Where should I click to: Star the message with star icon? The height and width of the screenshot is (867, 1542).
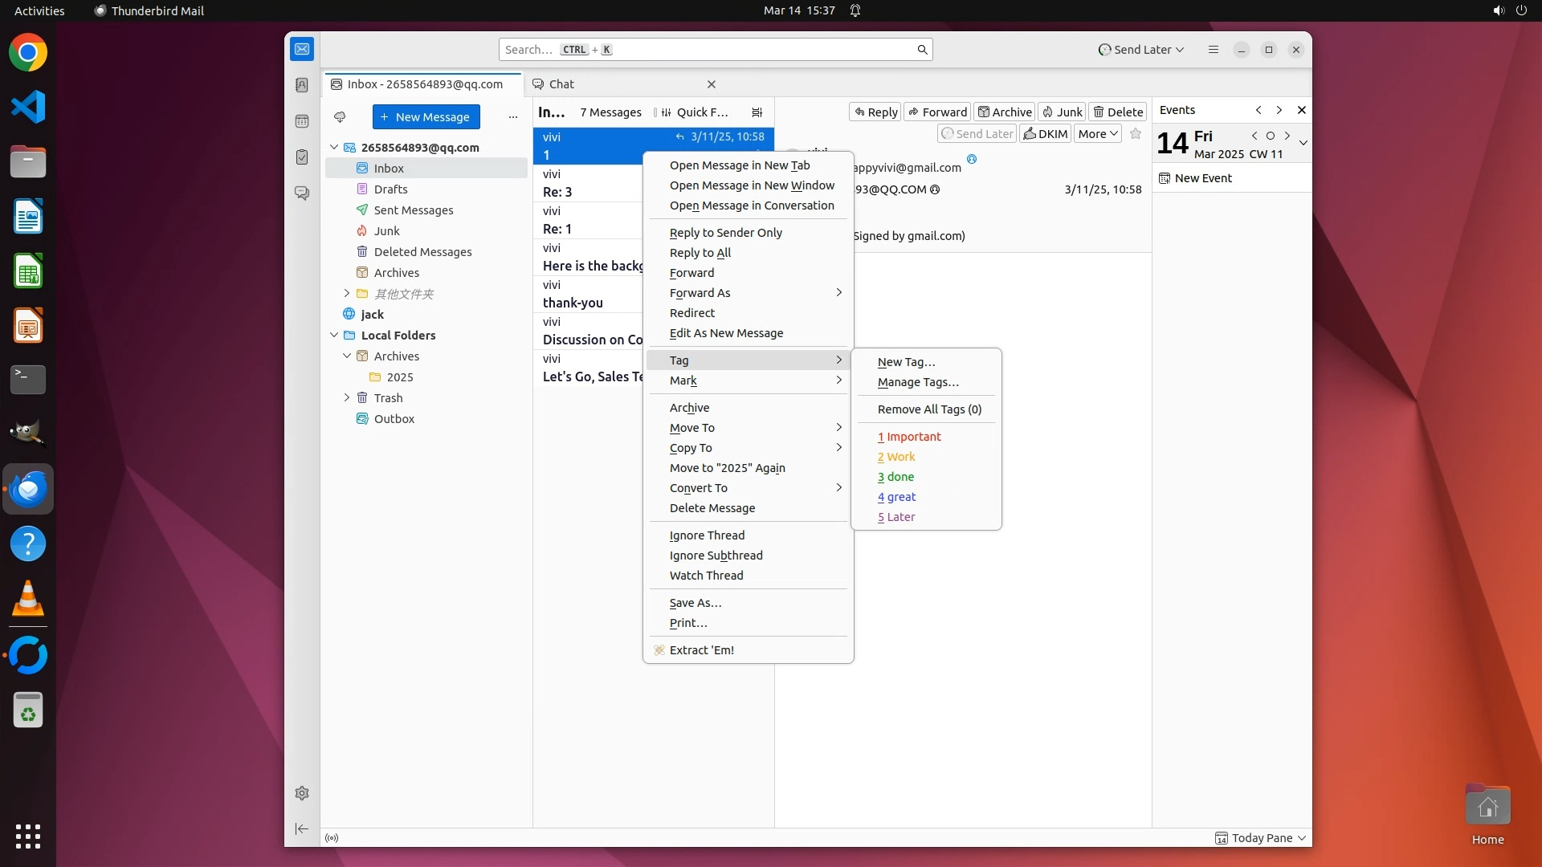click(x=1136, y=134)
